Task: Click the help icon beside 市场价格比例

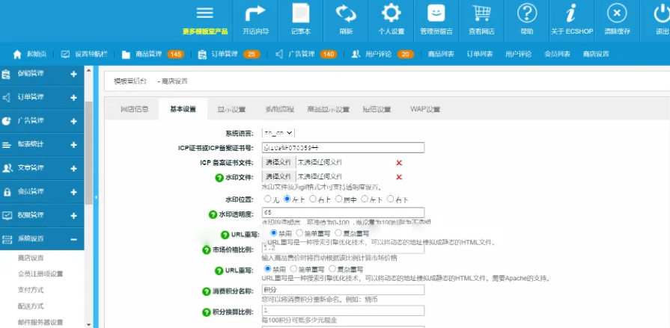Action: [207, 250]
